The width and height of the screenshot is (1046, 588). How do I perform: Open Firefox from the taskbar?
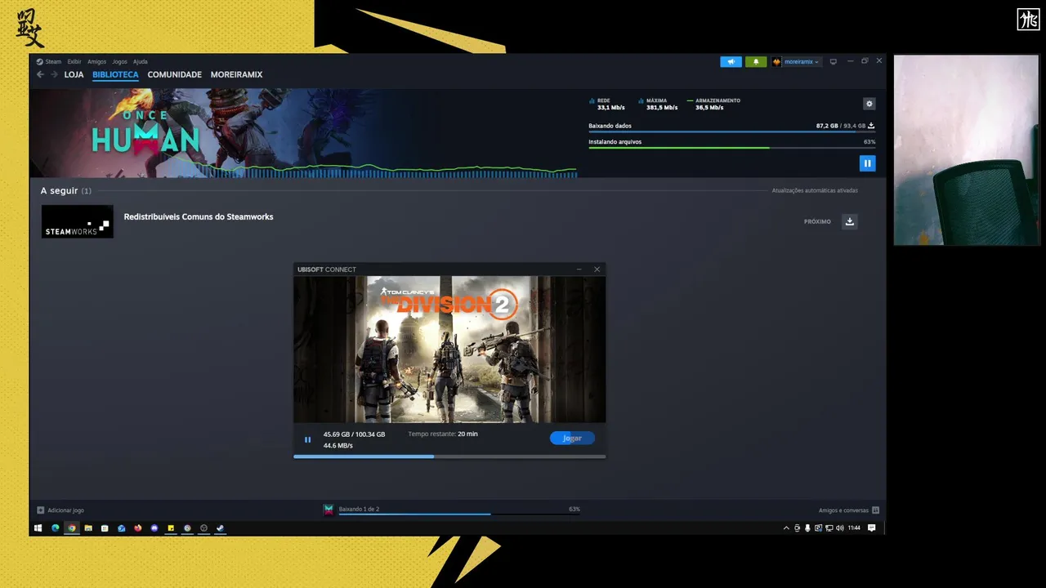[x=137, y=528]
